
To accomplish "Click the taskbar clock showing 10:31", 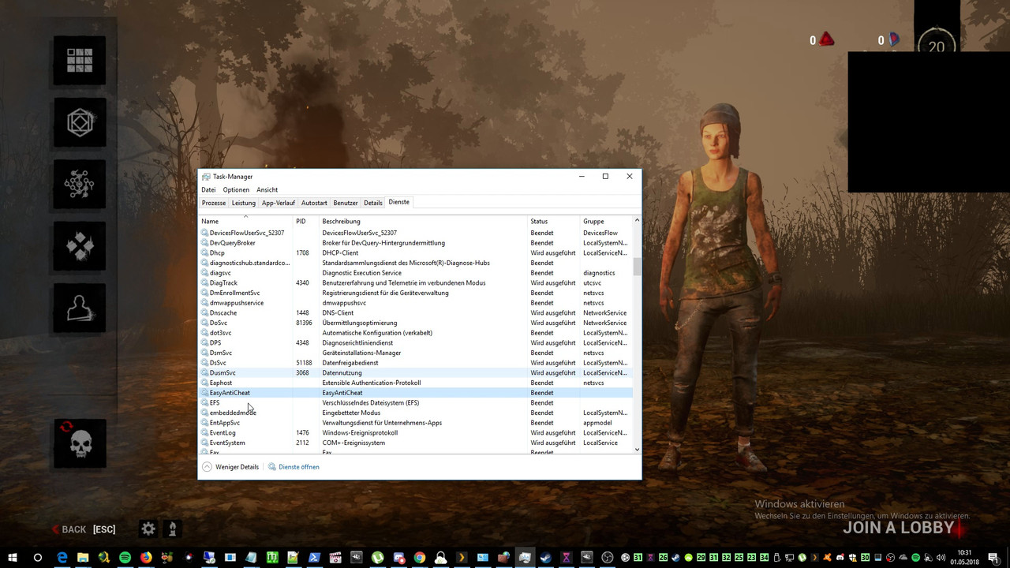I will 965,558.
